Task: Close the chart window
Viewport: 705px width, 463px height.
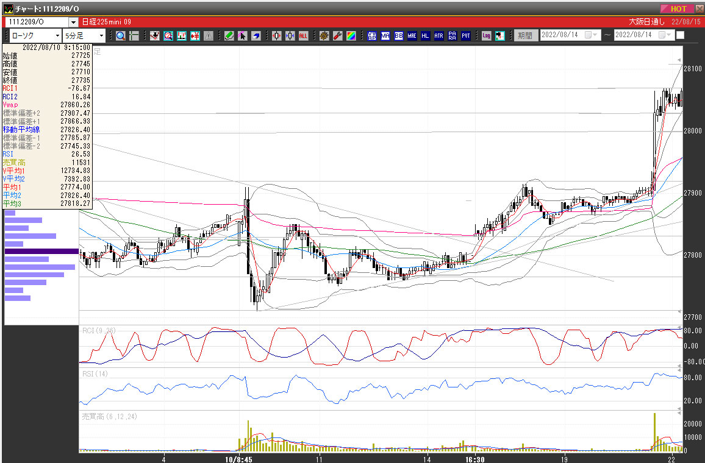Action: (x=699, y=9)
